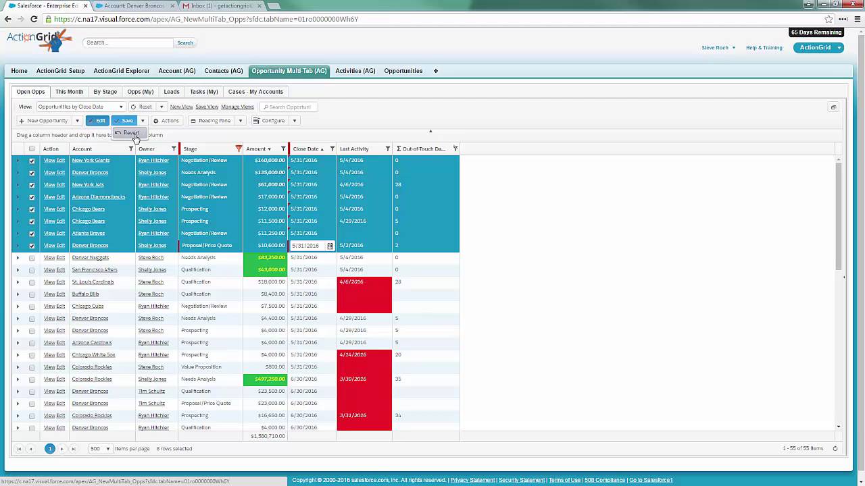
Task: Open the Steve Roch user menu
Action: point(718,48)
